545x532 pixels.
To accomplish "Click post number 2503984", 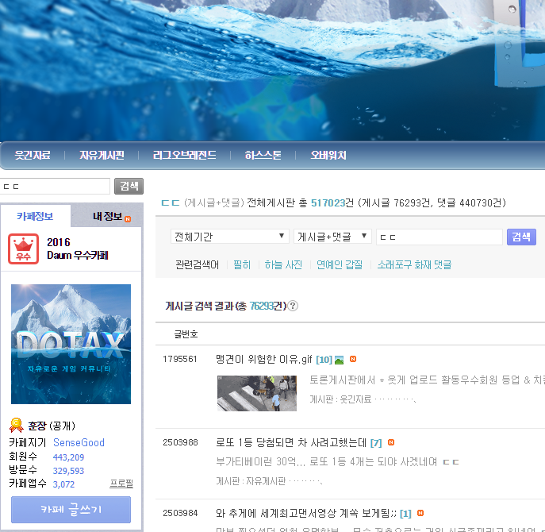I will tap(180, 513).
